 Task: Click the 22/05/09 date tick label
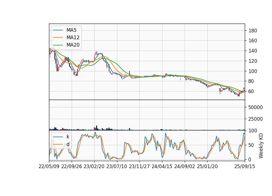49,166
